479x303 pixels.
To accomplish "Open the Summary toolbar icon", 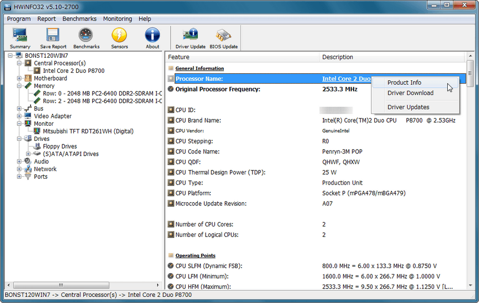I will tap(20, 35).
